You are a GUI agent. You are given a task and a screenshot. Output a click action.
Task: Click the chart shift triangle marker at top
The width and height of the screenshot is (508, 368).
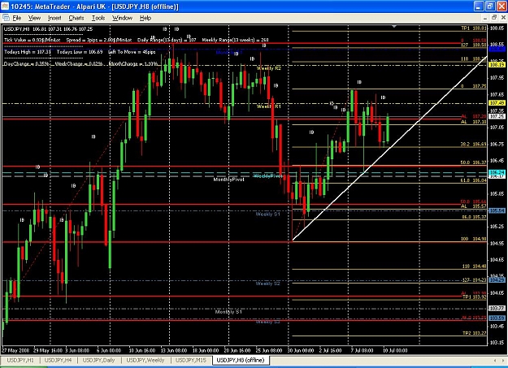[394, 26]
